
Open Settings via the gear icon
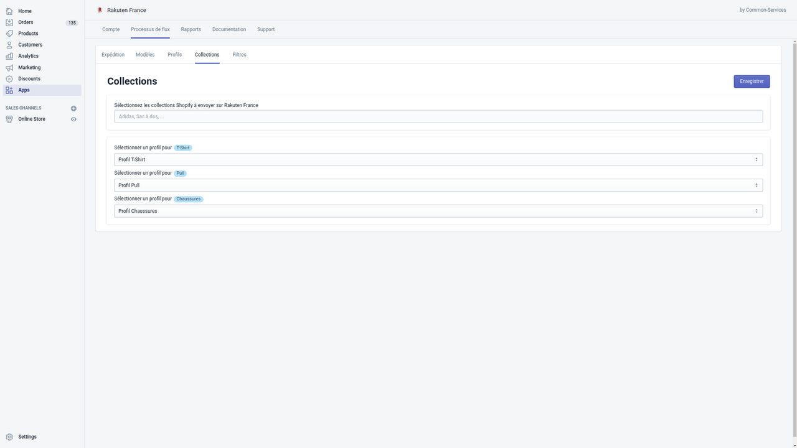(9, 436)
